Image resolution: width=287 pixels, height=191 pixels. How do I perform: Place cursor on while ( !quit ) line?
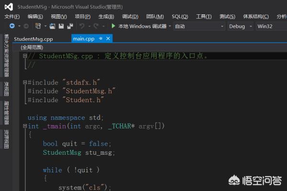pyautogui.click(x=71, y=170)
